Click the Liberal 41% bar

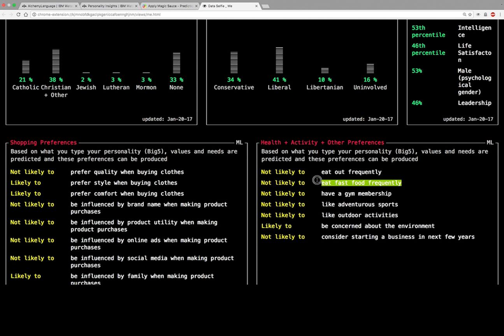click(x=279, y=60)
